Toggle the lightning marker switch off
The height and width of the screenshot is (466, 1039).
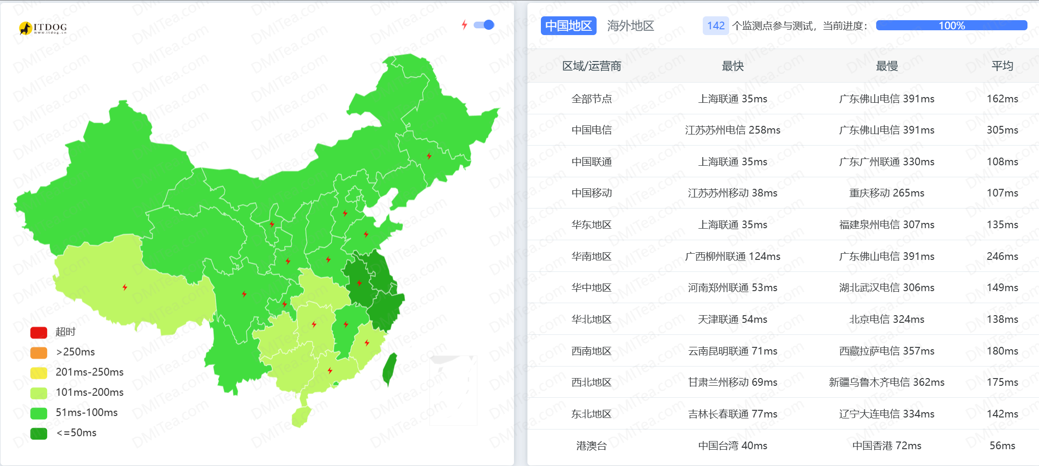point(484,25)
